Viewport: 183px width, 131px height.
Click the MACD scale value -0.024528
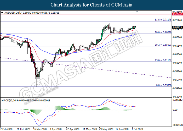[x=178, y=125]
